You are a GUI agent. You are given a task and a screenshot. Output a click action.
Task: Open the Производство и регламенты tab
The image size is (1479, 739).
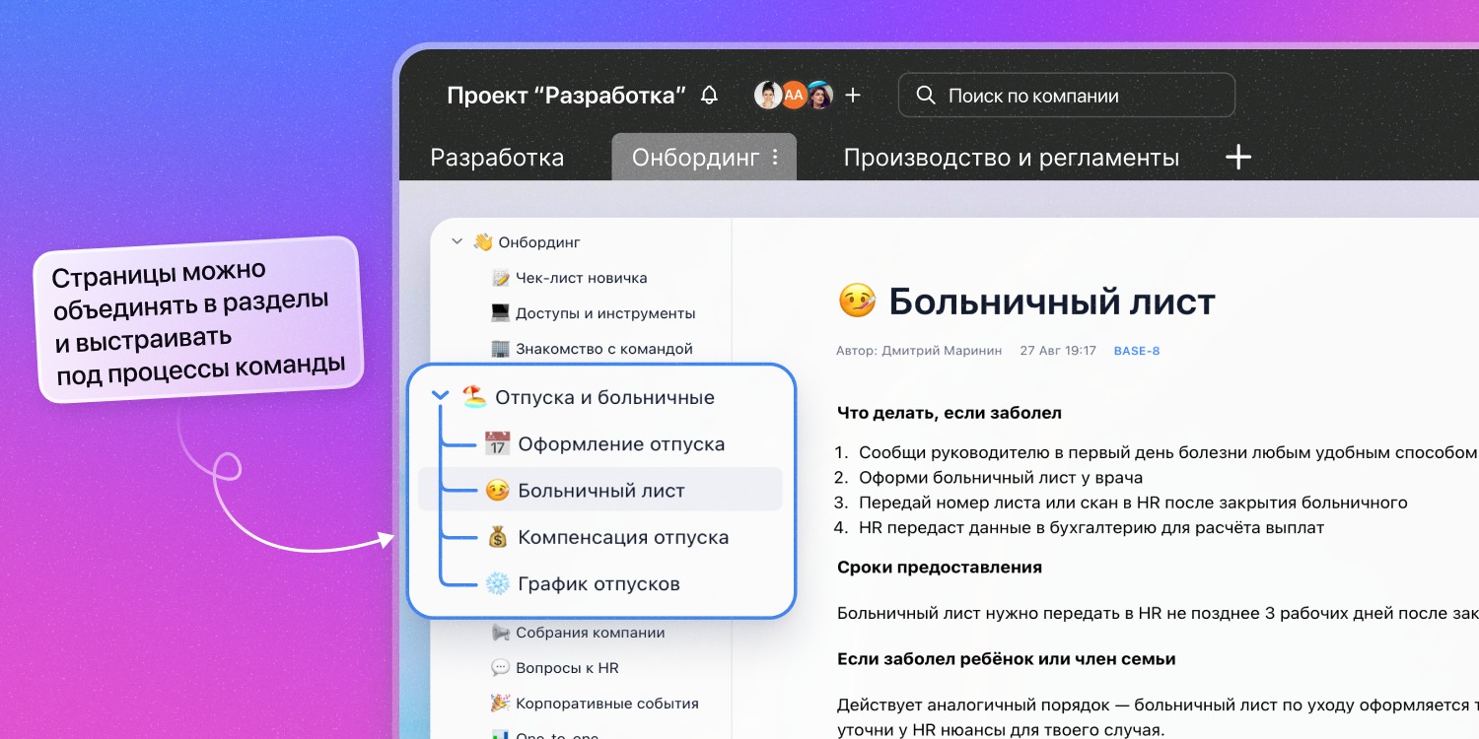tap(1012, 158)
